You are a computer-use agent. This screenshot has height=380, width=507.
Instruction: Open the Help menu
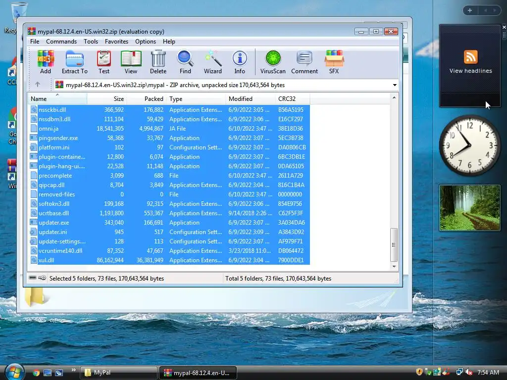click(x=169, y=42)
